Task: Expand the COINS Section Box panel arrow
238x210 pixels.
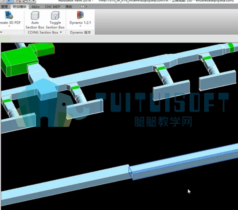Action: (61, 32)
